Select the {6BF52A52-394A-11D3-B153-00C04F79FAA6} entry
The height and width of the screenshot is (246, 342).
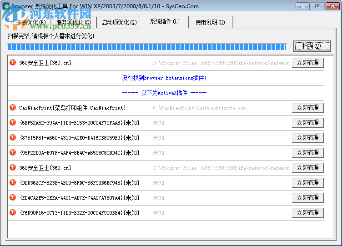80,123
